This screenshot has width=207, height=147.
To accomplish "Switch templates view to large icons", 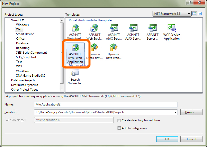I will [194, 14].
